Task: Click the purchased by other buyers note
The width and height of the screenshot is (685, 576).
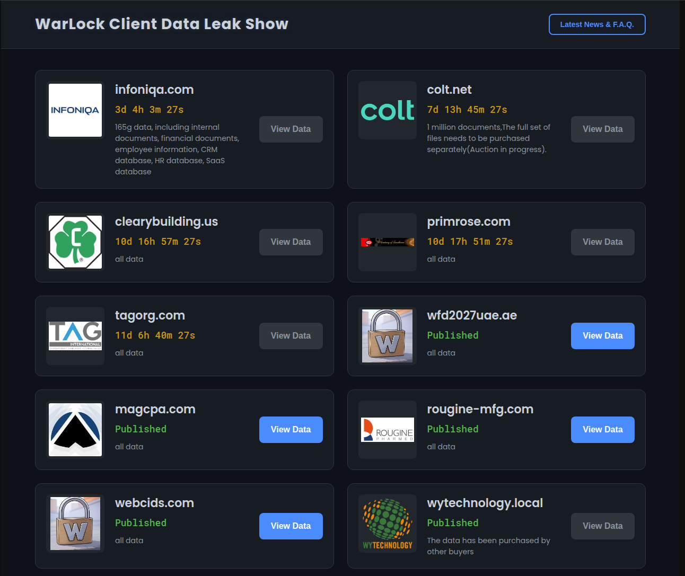Action: point(489,546)
